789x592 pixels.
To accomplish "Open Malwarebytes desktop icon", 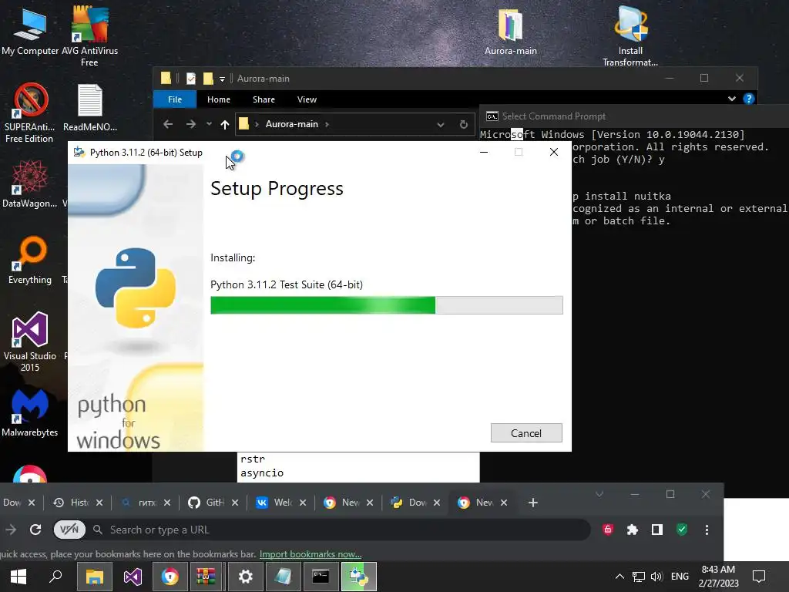I will click(x=30, y=413).
